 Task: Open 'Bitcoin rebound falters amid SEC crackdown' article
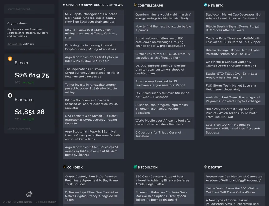pyautogui.click(x=164, y=42)
